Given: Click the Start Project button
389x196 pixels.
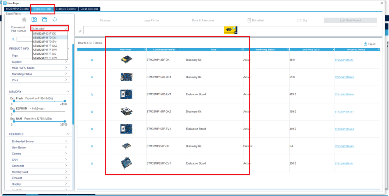Looking at the screenshot, I should [x=350, y=20].
